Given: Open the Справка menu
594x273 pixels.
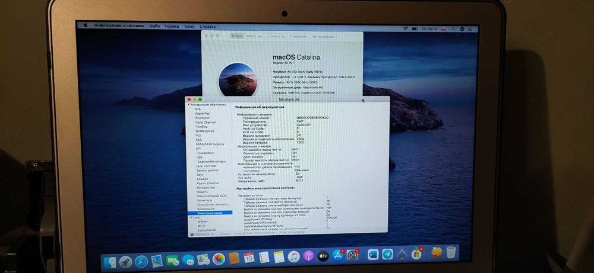Looking at the screenshot, I should click(x=207, y=27).
